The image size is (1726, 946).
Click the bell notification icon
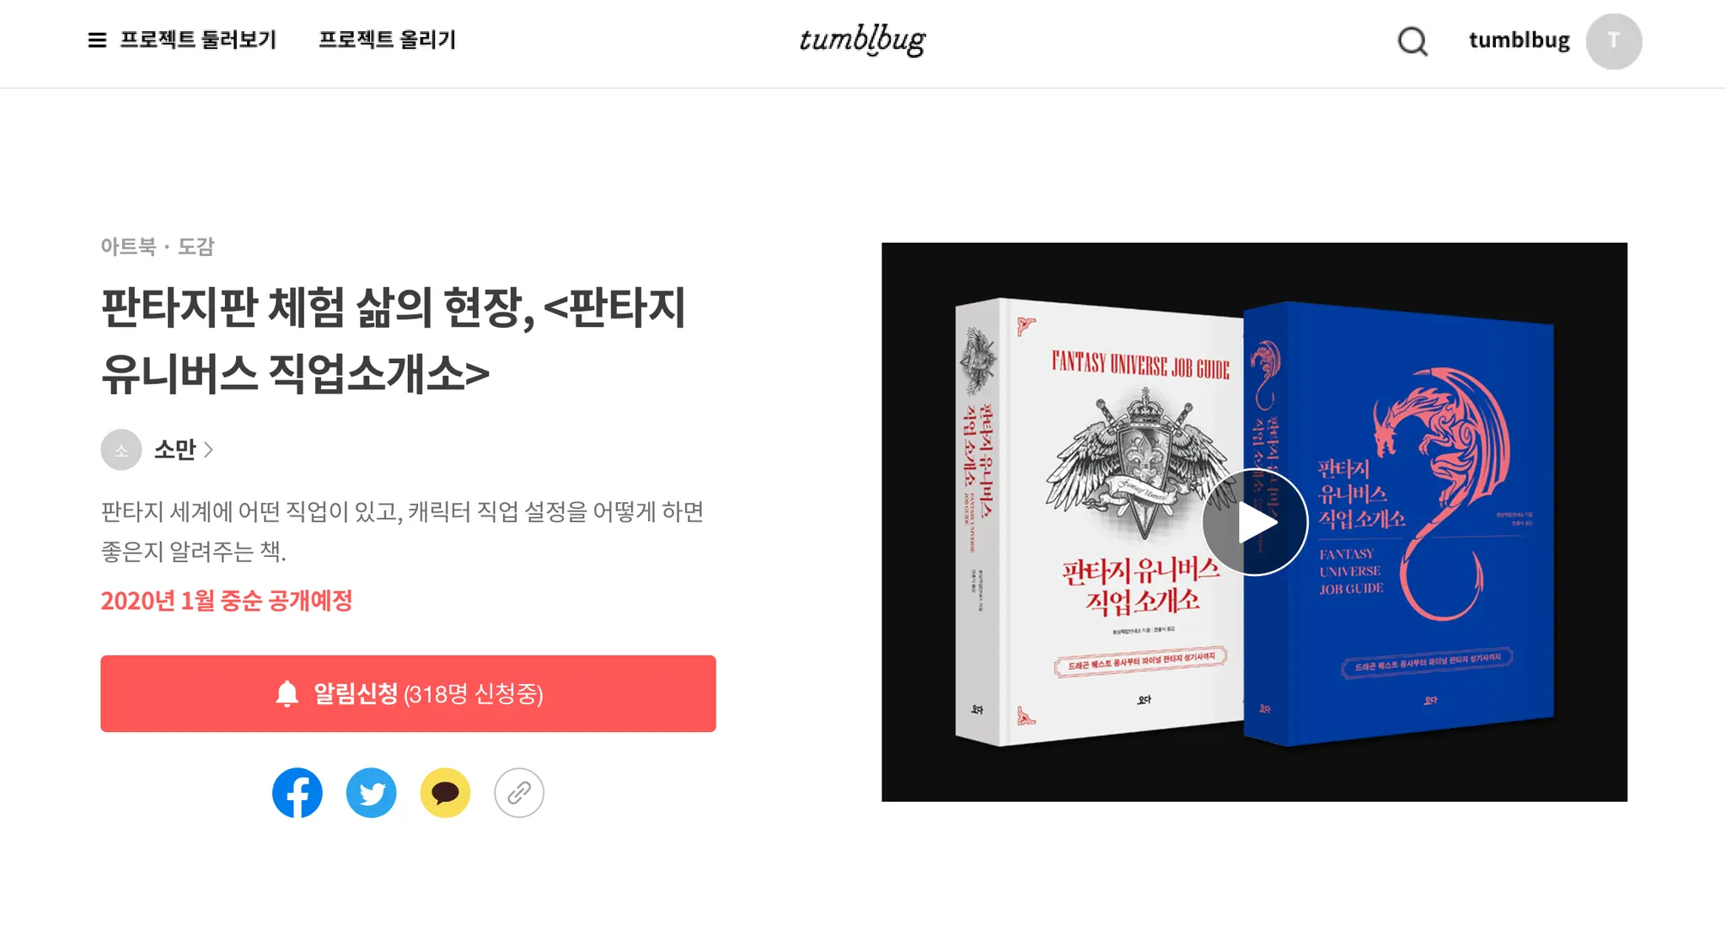pyautogui.click(x=287, y=693)
